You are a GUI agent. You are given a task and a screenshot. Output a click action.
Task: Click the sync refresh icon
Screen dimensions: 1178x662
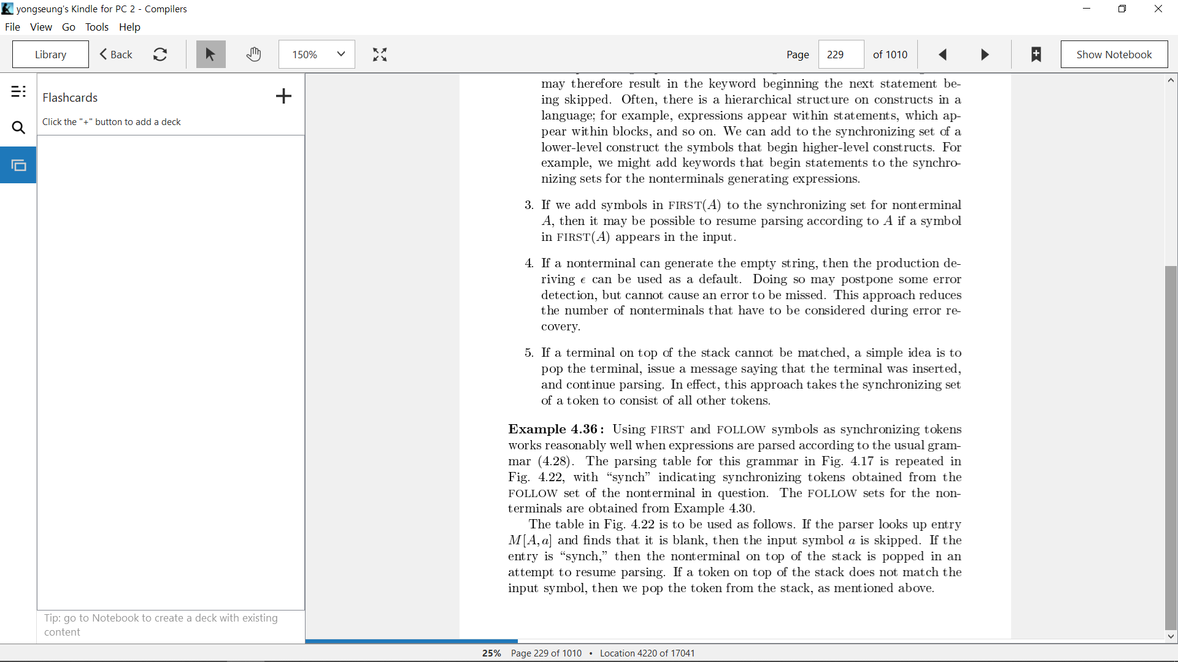click(160, 55)
